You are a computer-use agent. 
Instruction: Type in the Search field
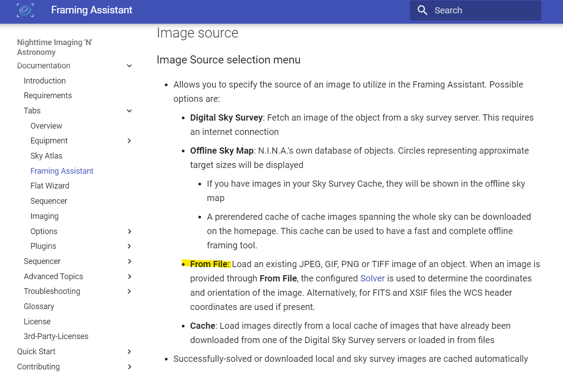(x=483, y=10)
